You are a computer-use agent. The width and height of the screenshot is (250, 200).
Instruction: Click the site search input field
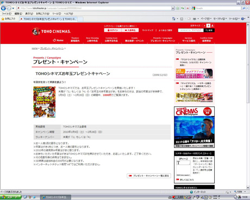click(191, 30)
